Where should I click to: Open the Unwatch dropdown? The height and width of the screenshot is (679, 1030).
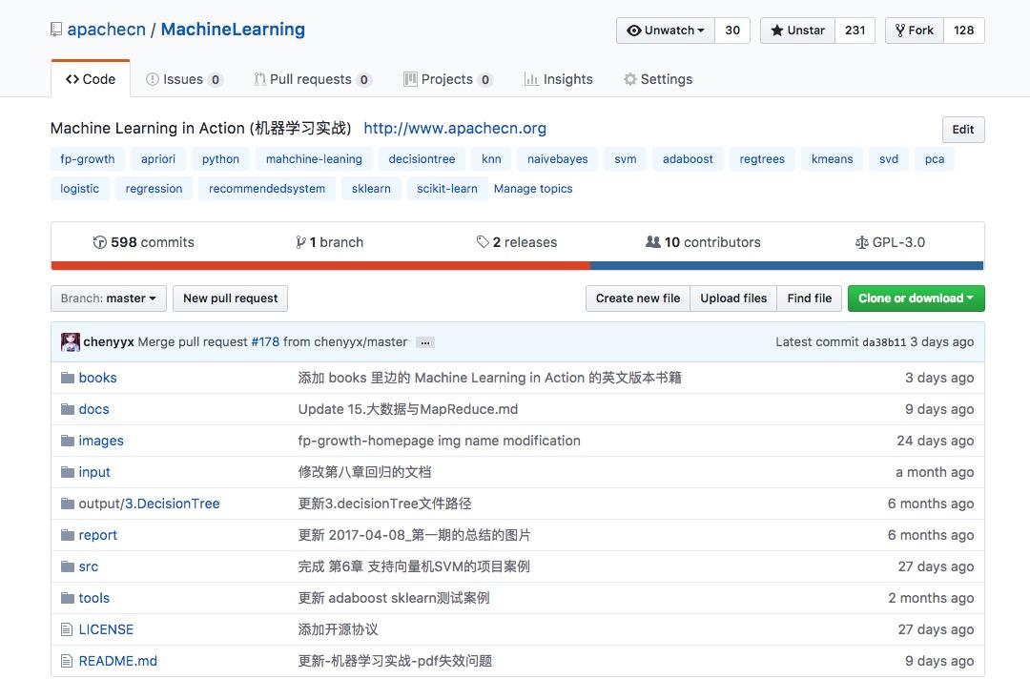pos(665,31)
